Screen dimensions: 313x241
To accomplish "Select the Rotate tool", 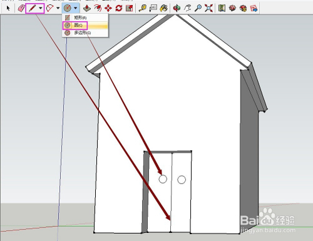I will point(119,8).
